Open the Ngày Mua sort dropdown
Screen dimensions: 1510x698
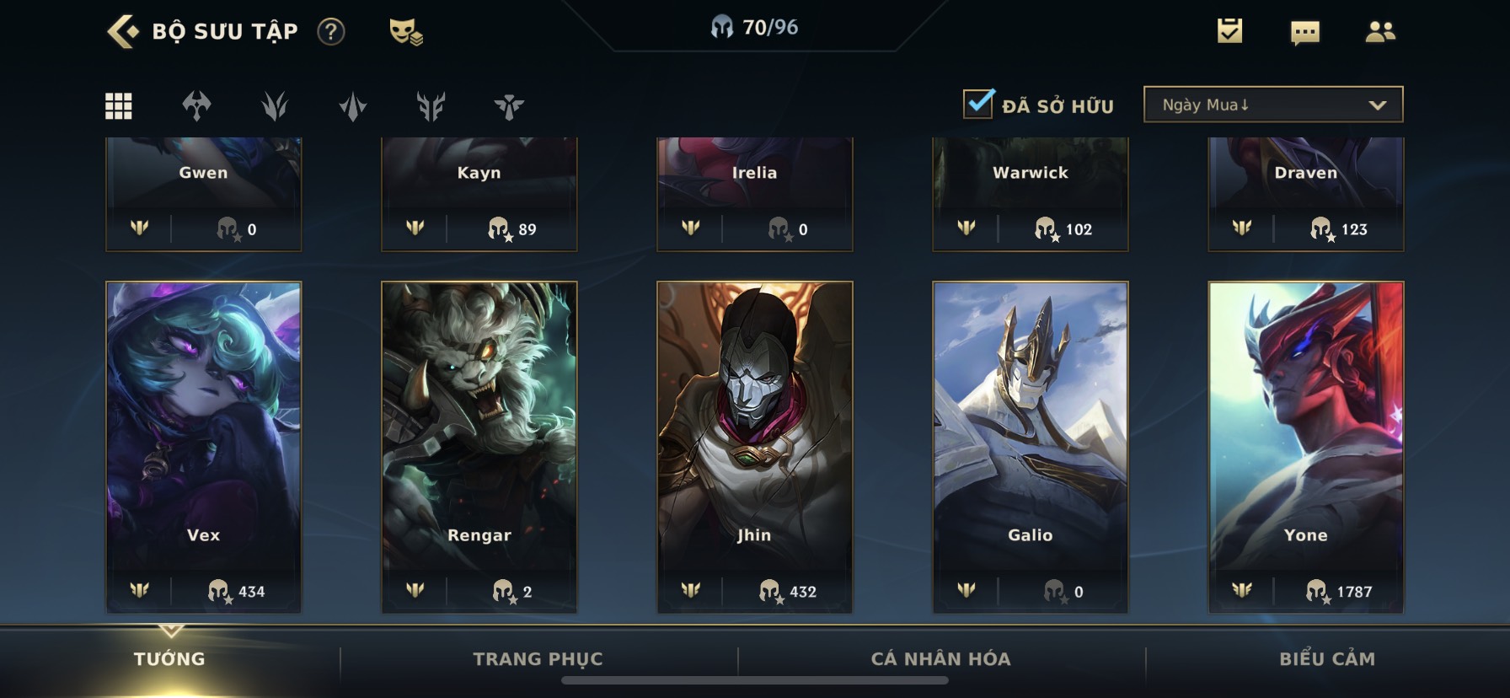pyautogui.click(x=1273, y=105)
